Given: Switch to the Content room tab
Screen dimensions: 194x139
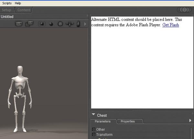Looking at the screenshot, I should [x=24, y=10].
